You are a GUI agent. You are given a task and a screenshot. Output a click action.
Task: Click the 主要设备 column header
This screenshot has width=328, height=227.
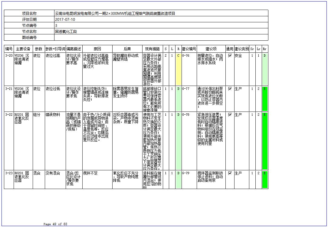point(23,49)
